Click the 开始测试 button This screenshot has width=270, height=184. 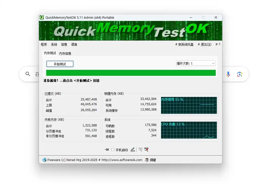[60, 64]
